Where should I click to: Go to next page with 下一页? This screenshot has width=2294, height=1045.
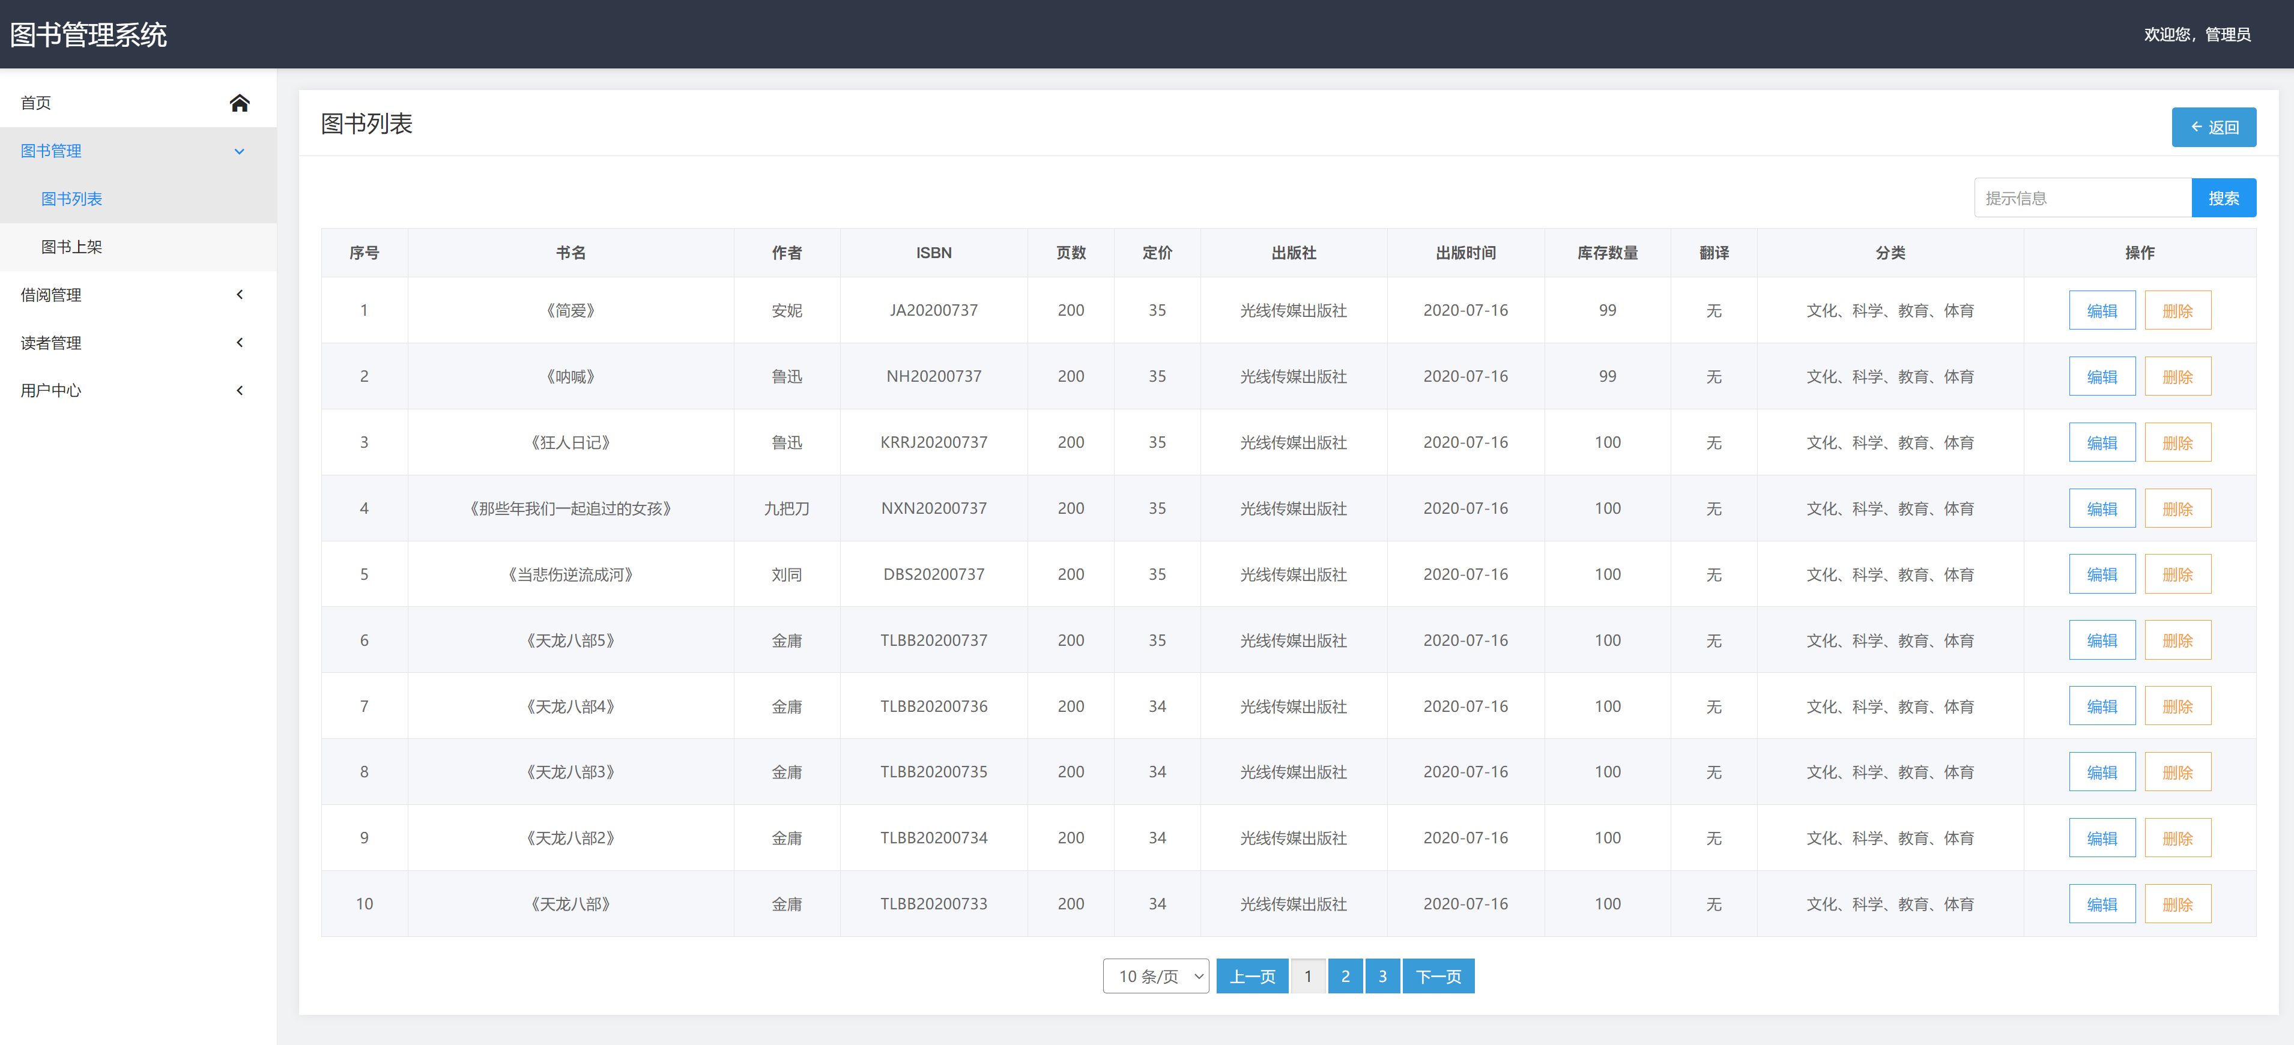point(1438,977)
